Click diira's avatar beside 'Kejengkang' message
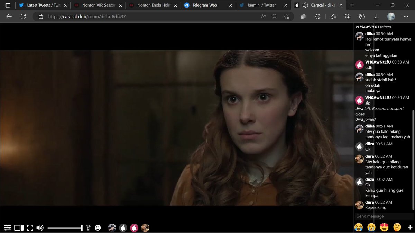This screenshot has width=415, height=233. pyautogui.click(x=359, y=205)
